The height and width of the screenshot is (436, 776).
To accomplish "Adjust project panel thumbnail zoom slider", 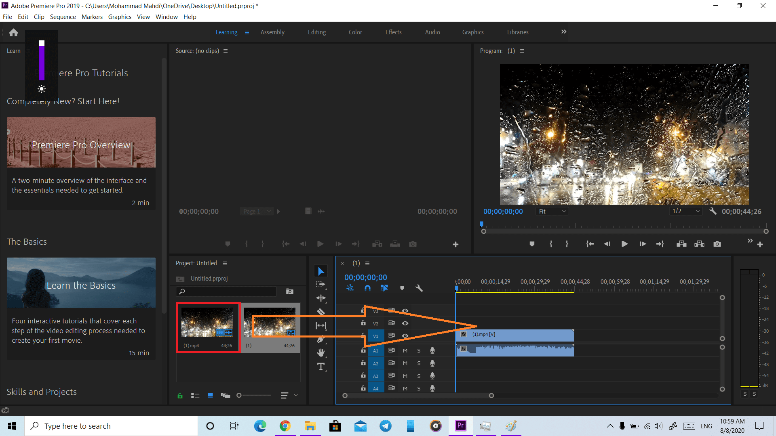I will click(239, 396).
